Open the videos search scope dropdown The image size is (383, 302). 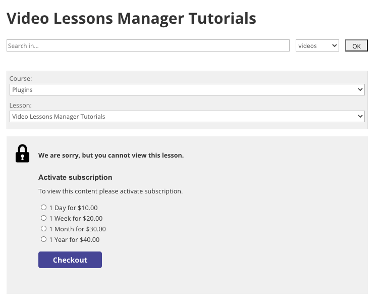(317, 46)
